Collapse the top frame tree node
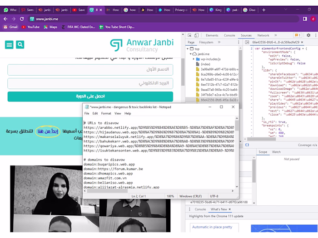Screen dimensions: 318x238 tap(188, 49)
